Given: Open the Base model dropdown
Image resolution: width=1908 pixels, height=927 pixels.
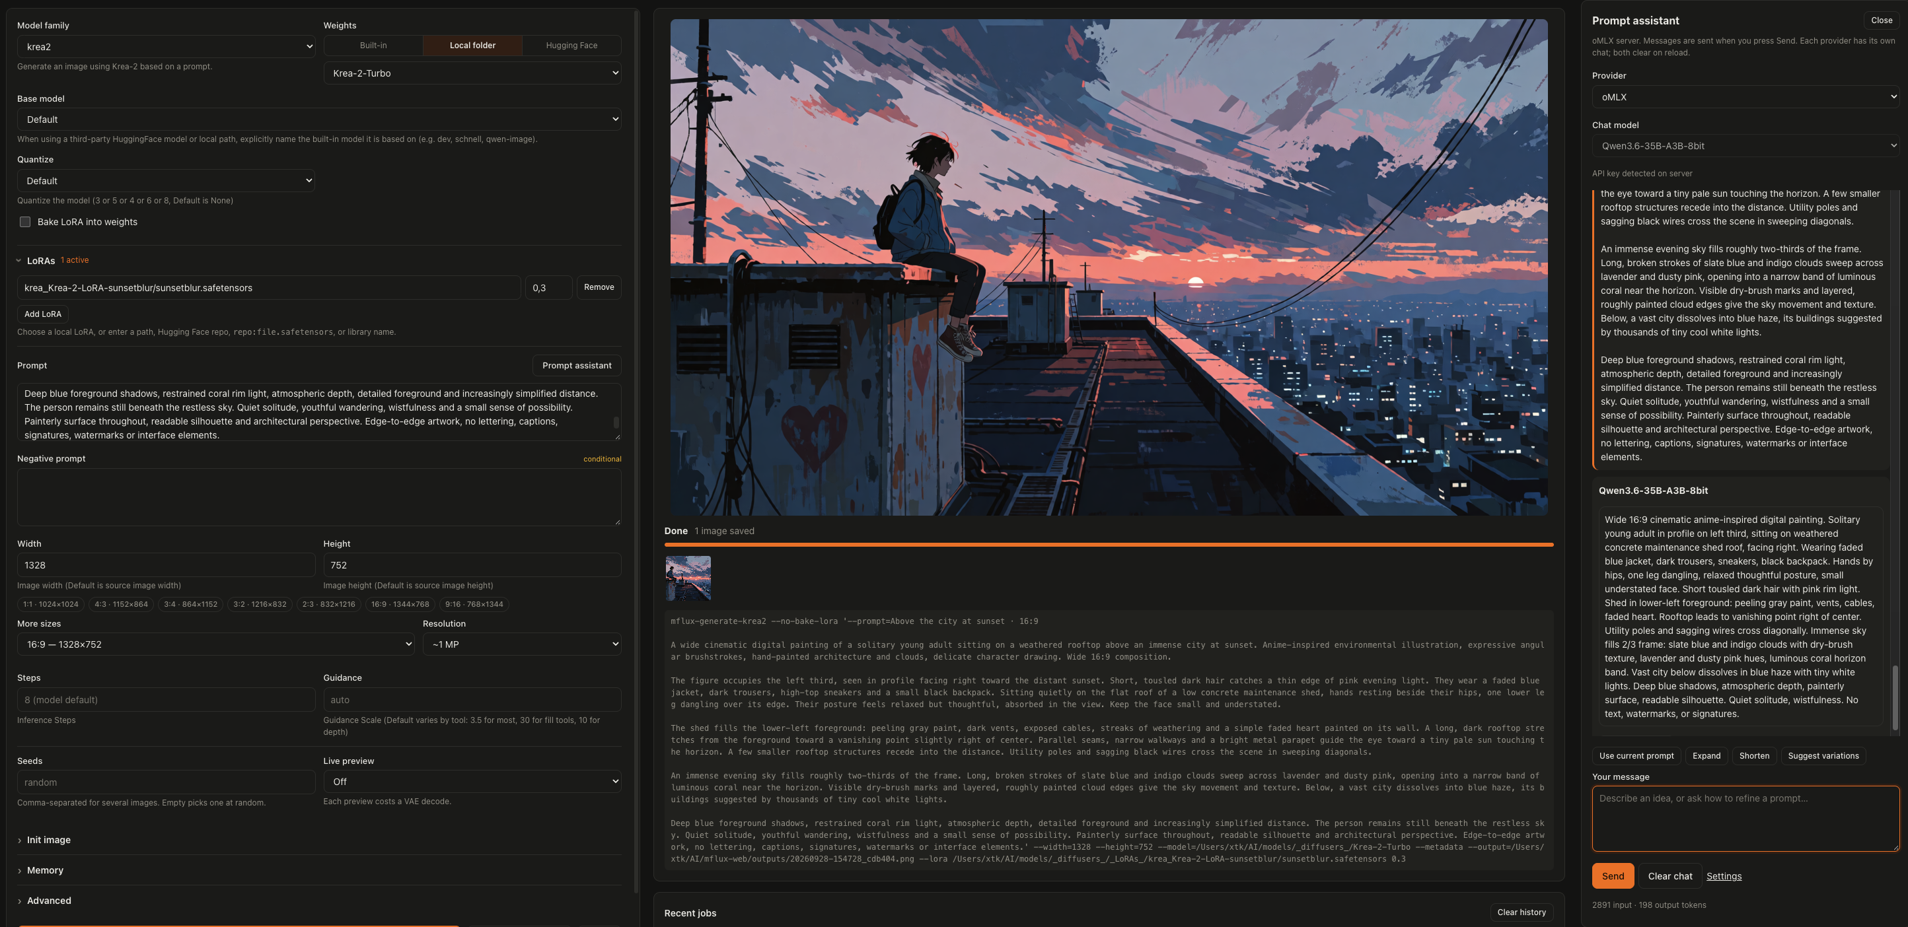Looking at the screenshot, I should (x=319, y=120).
